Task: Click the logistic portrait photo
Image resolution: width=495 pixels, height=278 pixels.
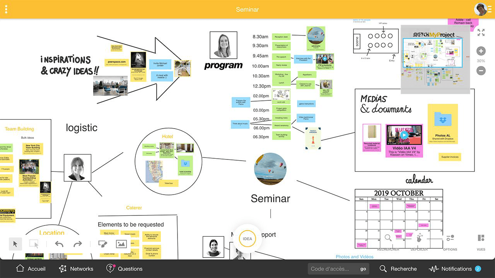Action: [77, 168]
